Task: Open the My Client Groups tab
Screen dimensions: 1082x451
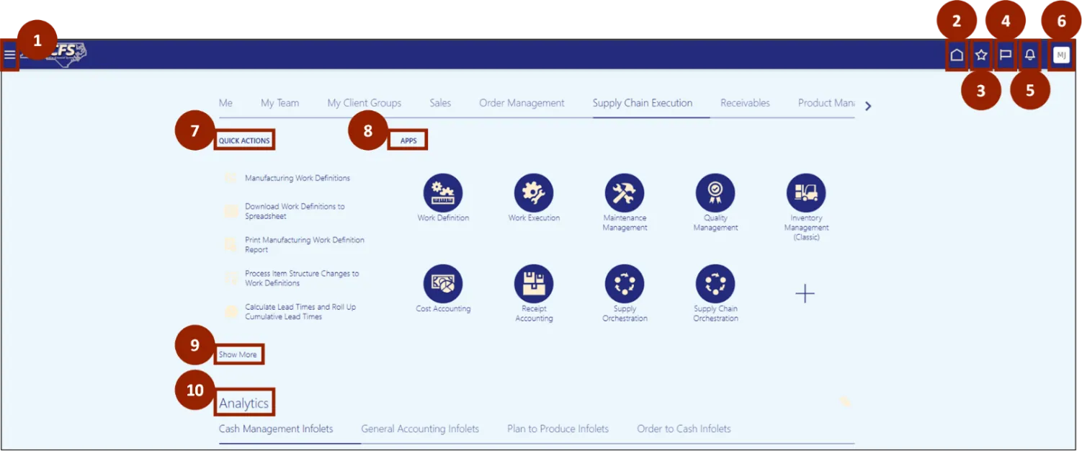Action: [365, 103]
